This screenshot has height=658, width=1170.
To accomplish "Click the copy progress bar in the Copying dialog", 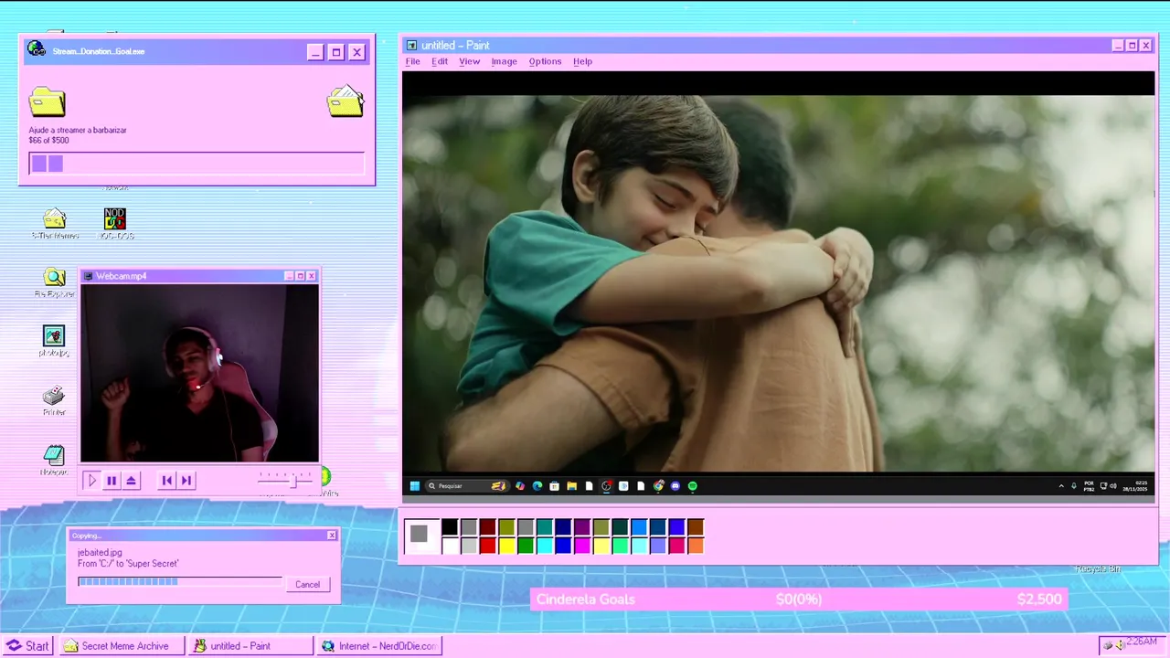I will click(x=180, y=581).
